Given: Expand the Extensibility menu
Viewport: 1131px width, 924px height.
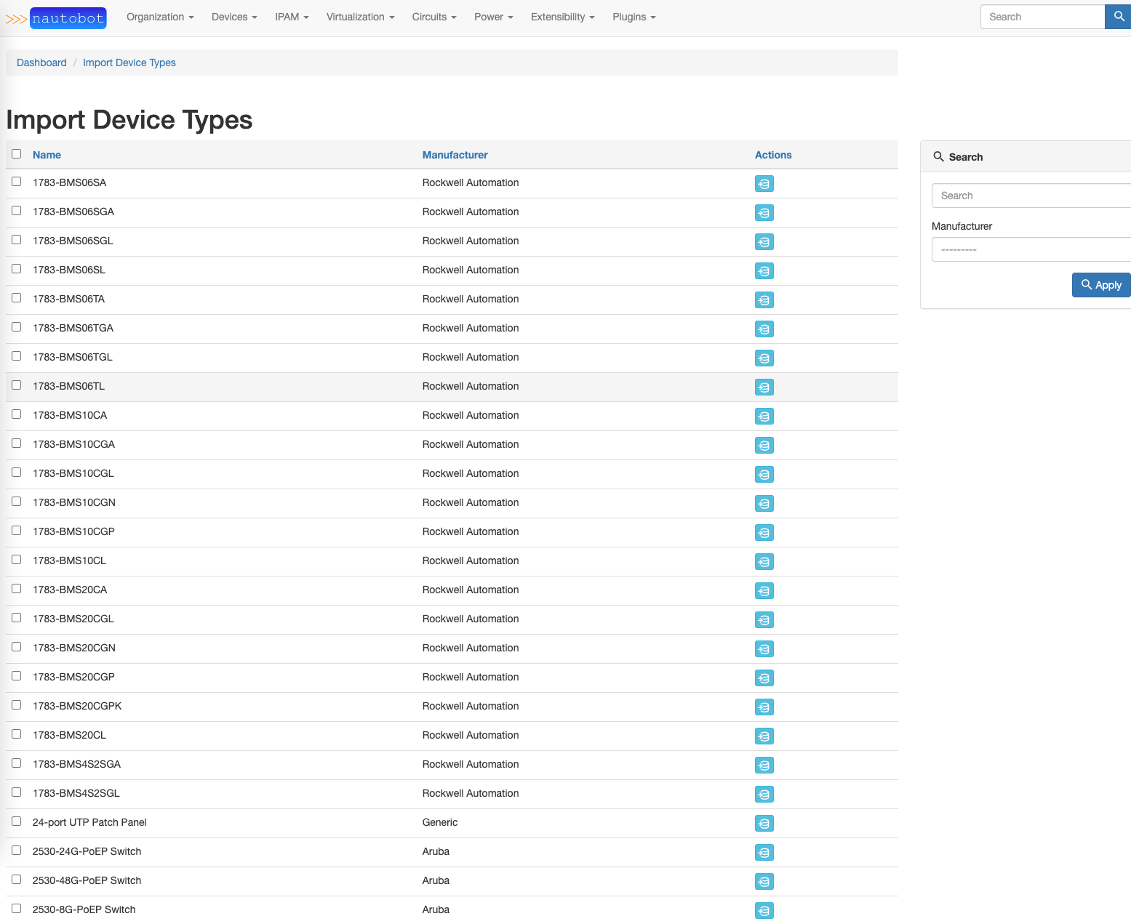Looking at the screenshot, I should point(561,17).
